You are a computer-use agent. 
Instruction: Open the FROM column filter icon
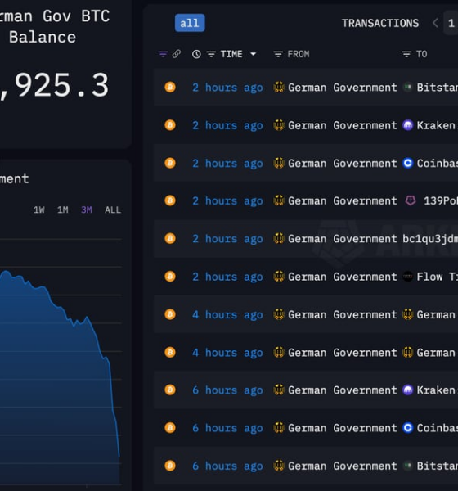tap(278, 54)
